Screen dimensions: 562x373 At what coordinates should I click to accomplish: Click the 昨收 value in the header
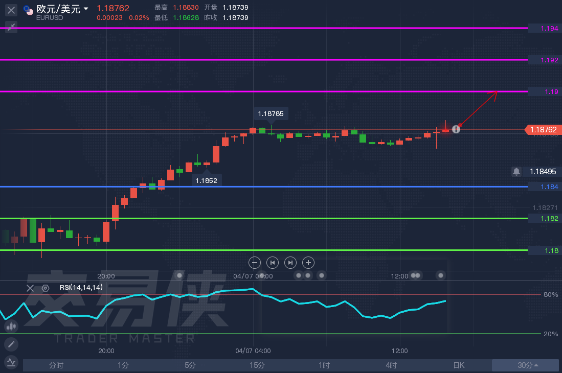coord(235,17)
